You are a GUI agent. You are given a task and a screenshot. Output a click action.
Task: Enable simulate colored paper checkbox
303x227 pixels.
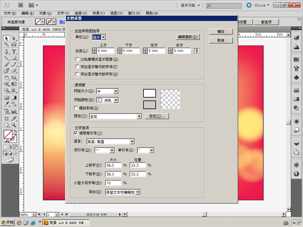click(76, 108)
